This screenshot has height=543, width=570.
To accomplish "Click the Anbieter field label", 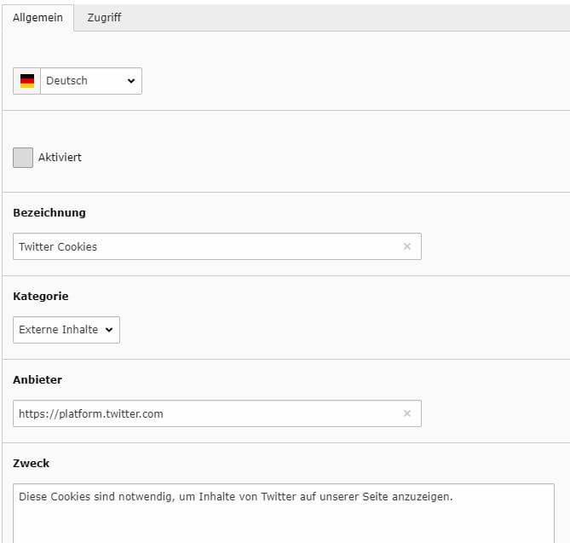I will (x=37, y=380).
